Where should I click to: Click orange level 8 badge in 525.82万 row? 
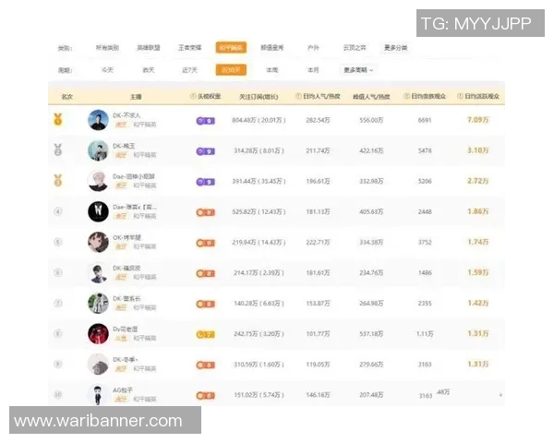[206, 212]
